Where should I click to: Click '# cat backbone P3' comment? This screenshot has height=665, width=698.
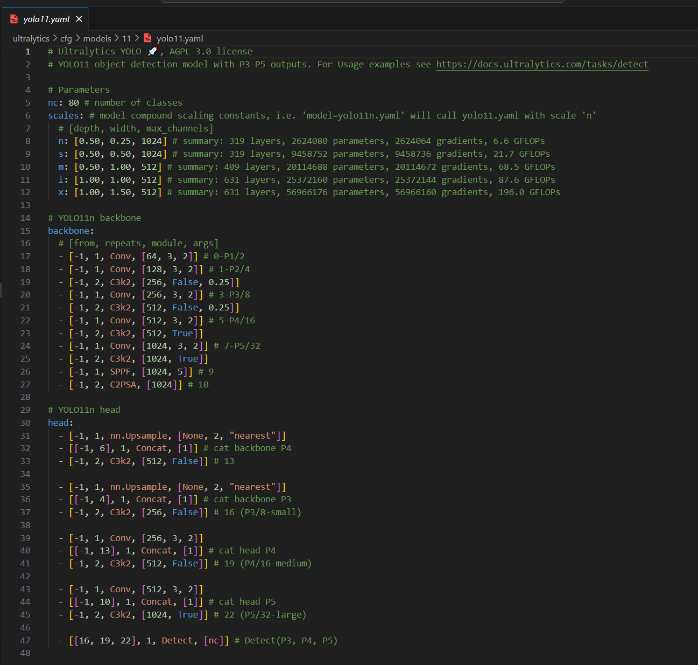coord(248,499)
